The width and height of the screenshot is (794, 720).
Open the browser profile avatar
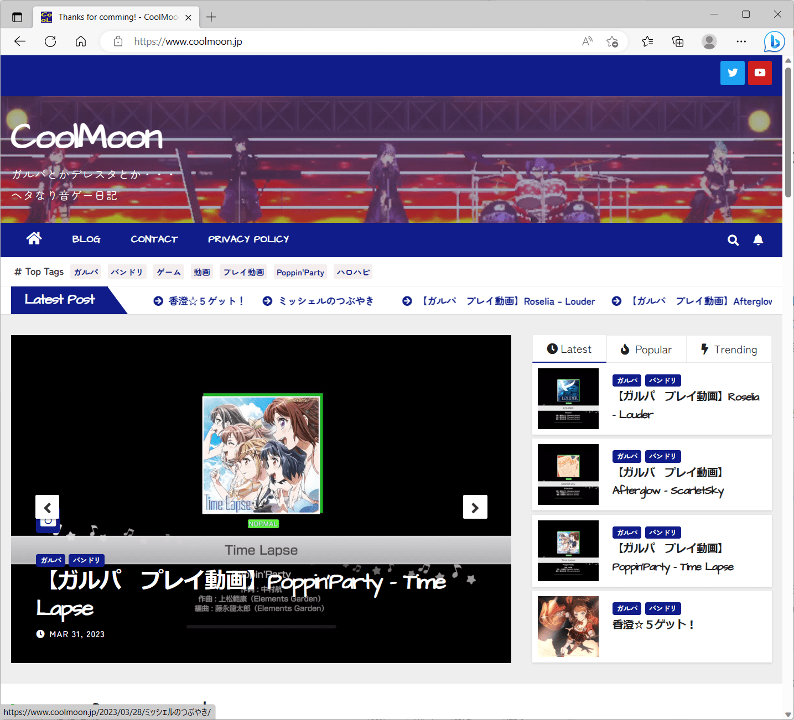[709, 41]
